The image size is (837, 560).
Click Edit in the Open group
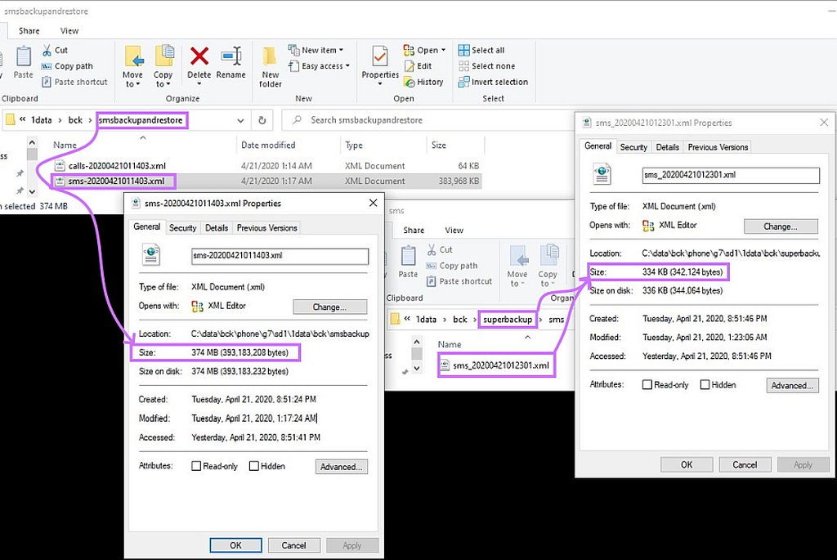click(x=418, y=66)
